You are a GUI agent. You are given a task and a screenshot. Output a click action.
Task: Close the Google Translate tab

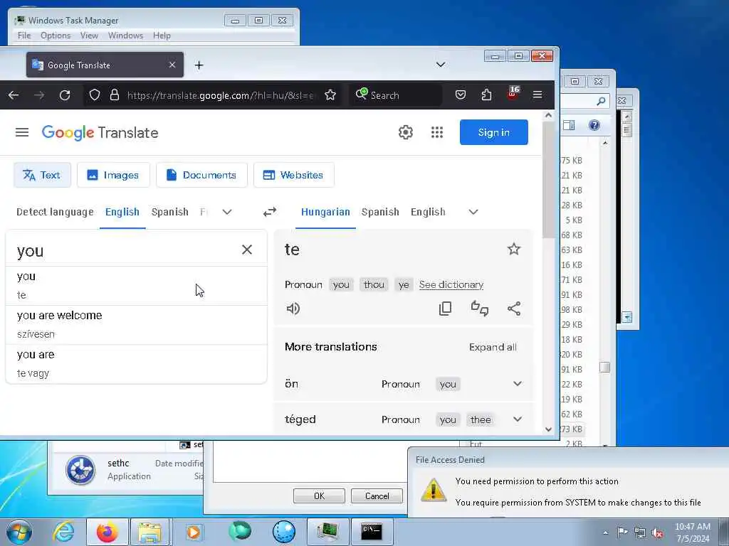click(x=172, y=65)
